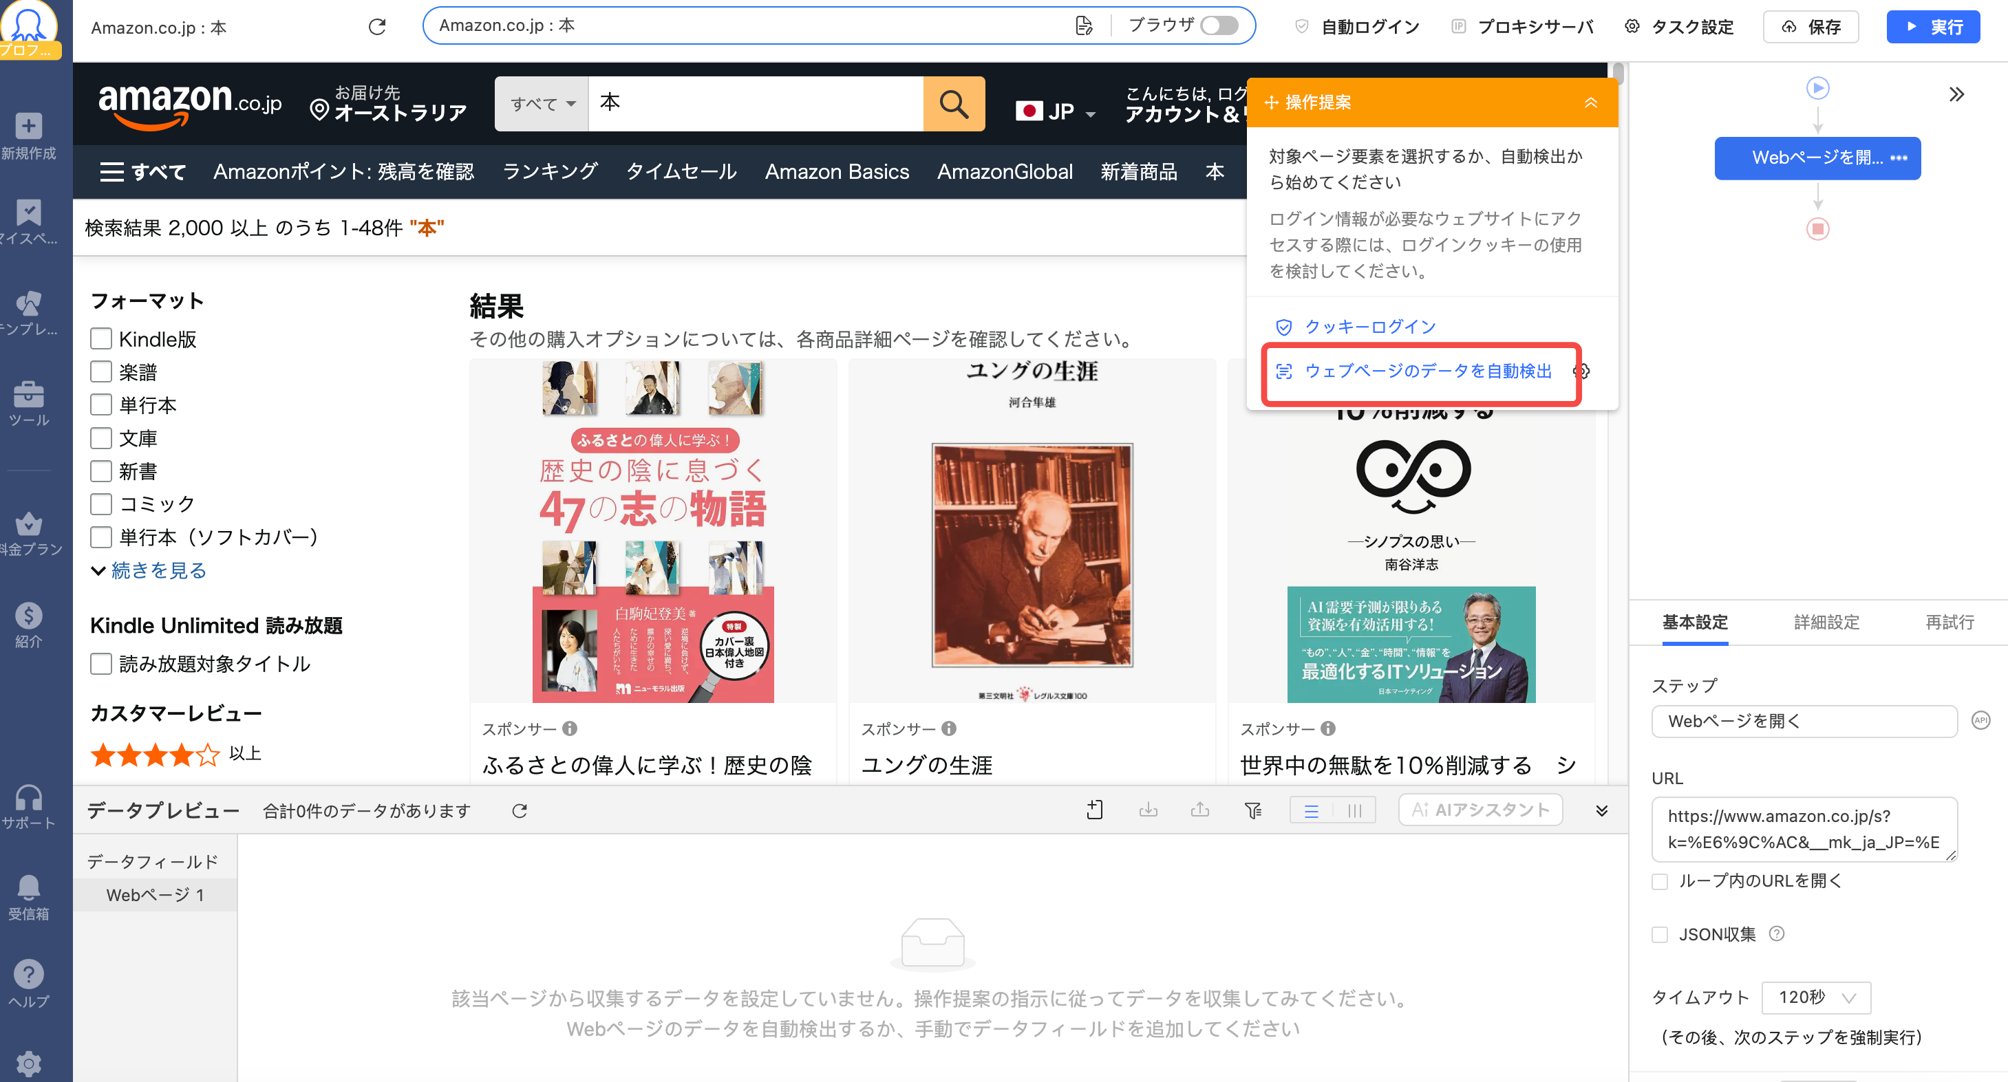Enable ループ内のURLを開く checkbox
This screenshot has width=2008, height=1082.
click(x=1660, y=881)
